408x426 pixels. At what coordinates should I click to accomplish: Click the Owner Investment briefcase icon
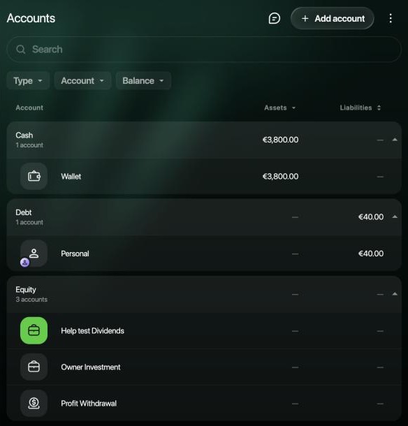[34, 367]
